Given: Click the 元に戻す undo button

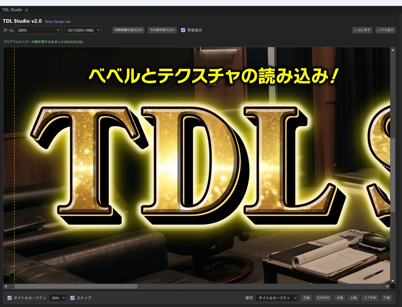Looking at the screenshot, I should point(362,30).
